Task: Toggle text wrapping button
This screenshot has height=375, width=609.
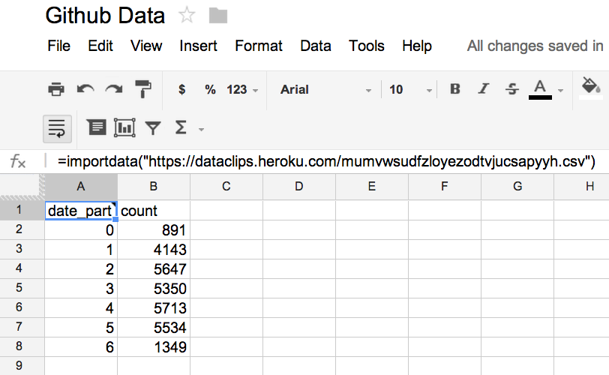Action: coord(58,128)
